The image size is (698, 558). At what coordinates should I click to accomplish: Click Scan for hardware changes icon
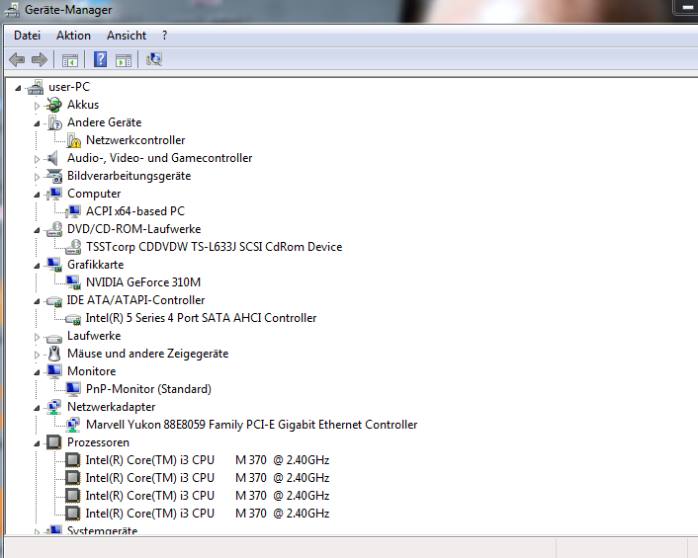click(154, 59)
